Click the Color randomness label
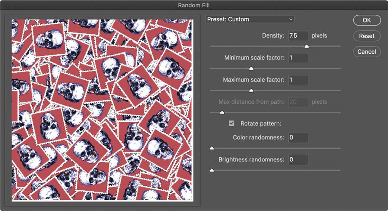 click(x=258, y=137)
